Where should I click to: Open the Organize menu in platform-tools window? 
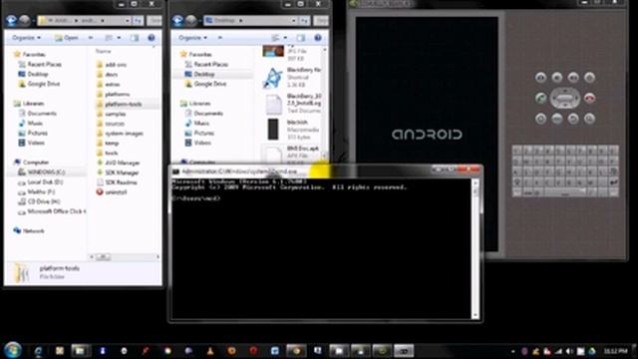tap(27, 38)
